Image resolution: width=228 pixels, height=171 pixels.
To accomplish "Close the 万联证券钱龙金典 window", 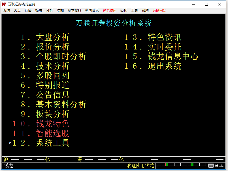I will [x=220, y=4].
